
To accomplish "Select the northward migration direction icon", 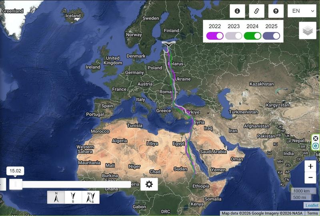I will 56,197.
